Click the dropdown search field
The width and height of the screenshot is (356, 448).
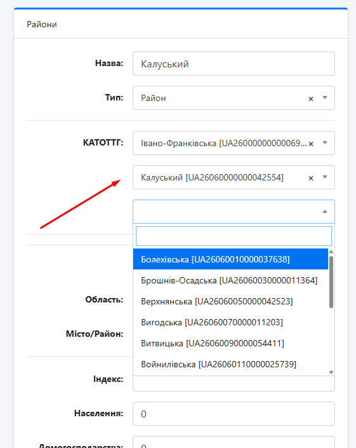pyautogui.click(x=234, y=236)
